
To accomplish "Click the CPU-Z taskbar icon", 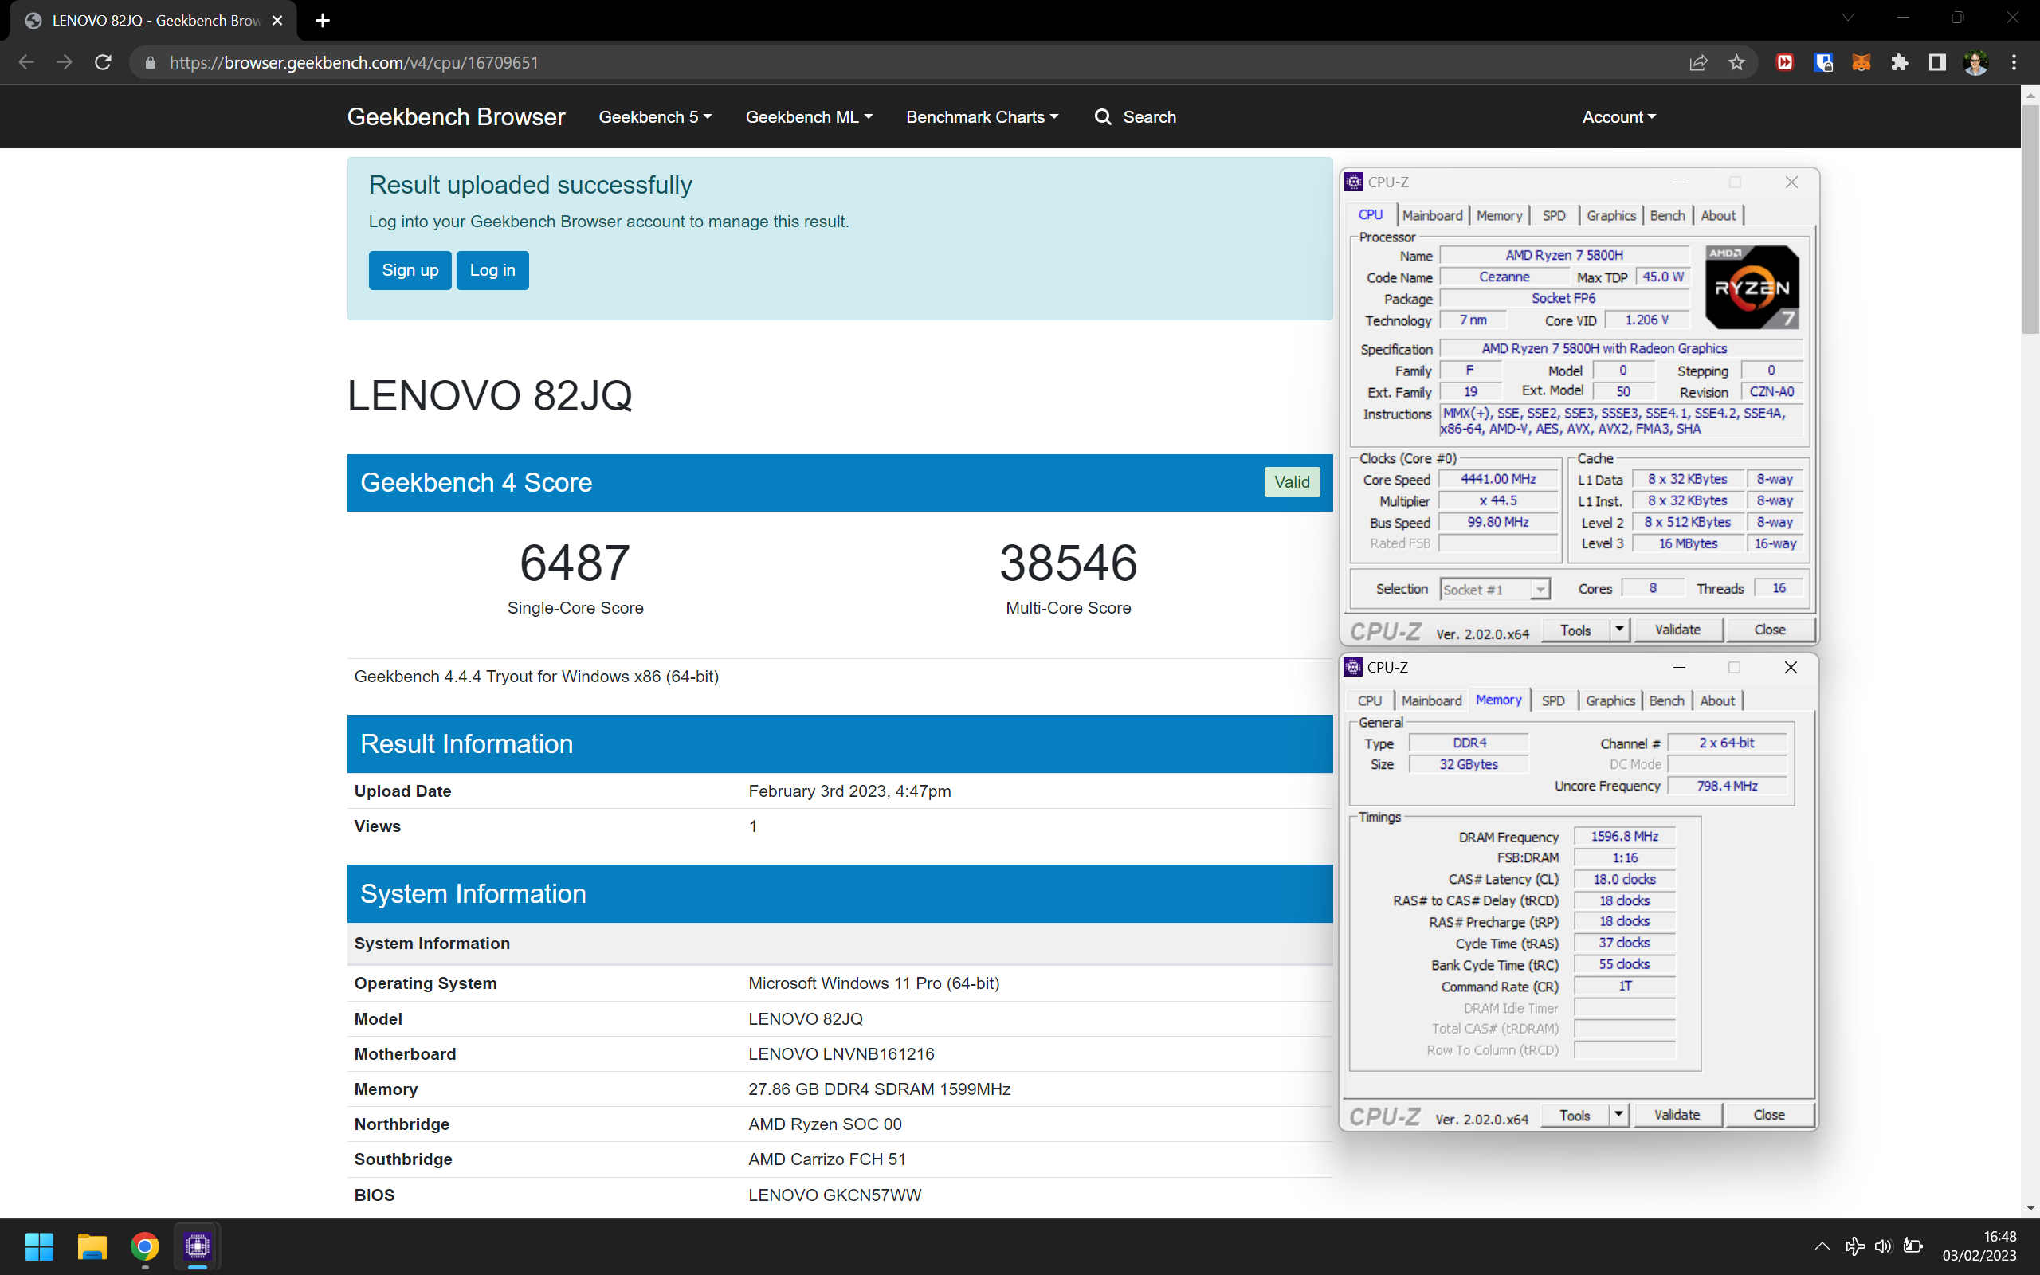I will pos(198,1246).
